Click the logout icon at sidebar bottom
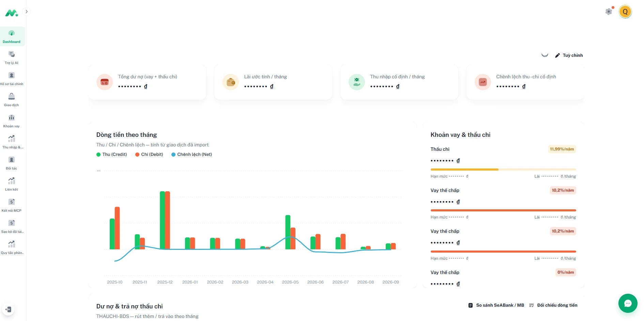Viewport: 644px width, 321px height. point(9,309)
